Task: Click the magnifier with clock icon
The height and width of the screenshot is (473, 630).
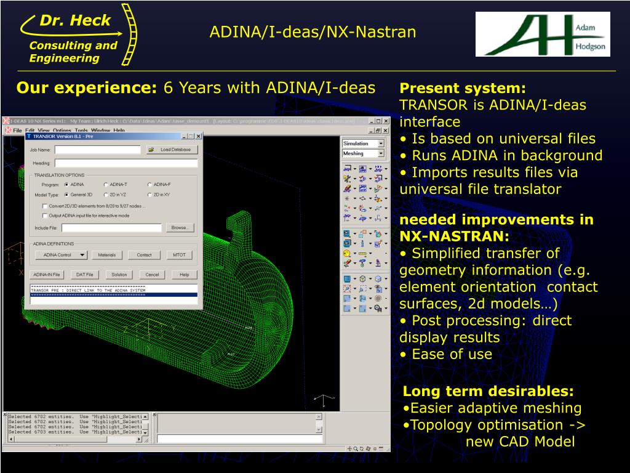Action: pos(378,308)
